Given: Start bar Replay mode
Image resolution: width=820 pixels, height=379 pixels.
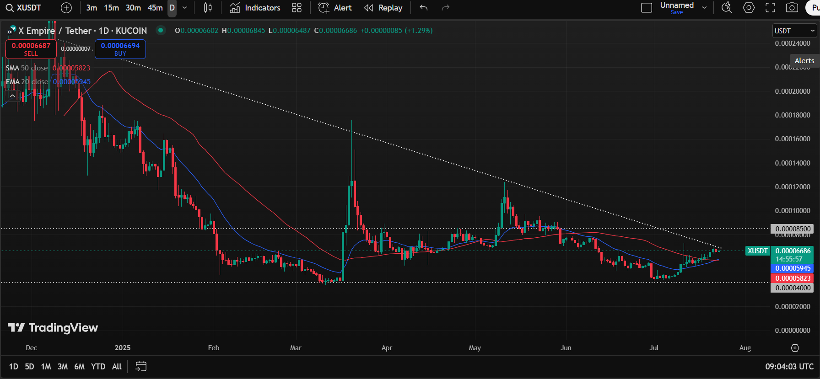Looking at the screenshot, I should click(383, 8).
